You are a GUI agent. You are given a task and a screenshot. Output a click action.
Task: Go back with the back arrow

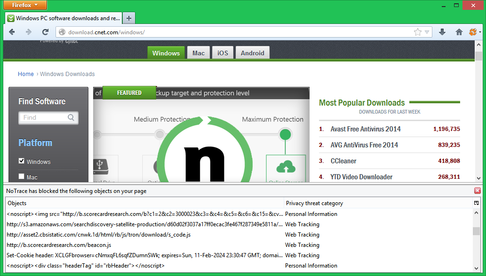[x=12, y=32]
